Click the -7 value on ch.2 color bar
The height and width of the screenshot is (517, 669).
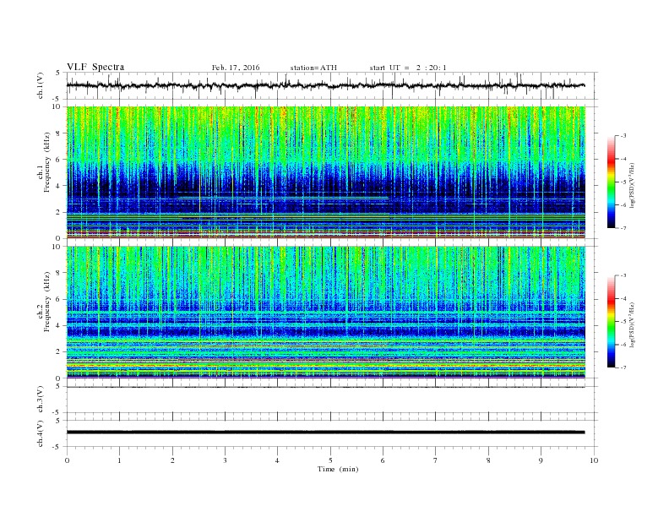click(x=623, y=367)
